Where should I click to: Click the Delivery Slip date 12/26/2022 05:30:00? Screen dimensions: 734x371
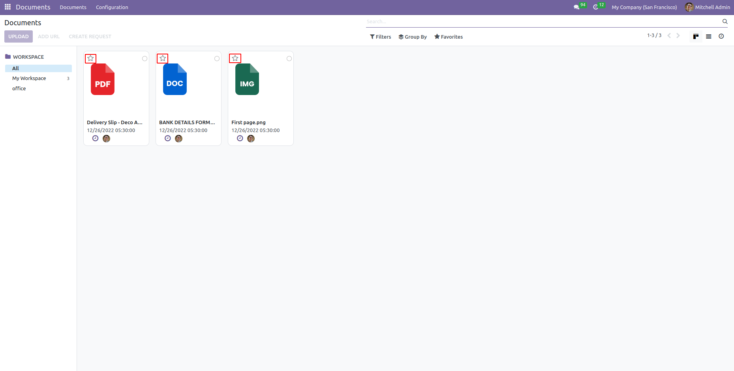click(x=111, y=131)
